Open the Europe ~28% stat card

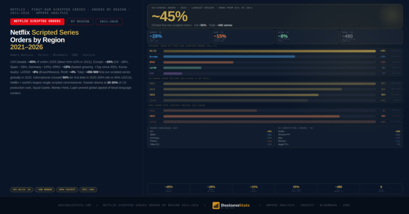click(x=179, y=37)
